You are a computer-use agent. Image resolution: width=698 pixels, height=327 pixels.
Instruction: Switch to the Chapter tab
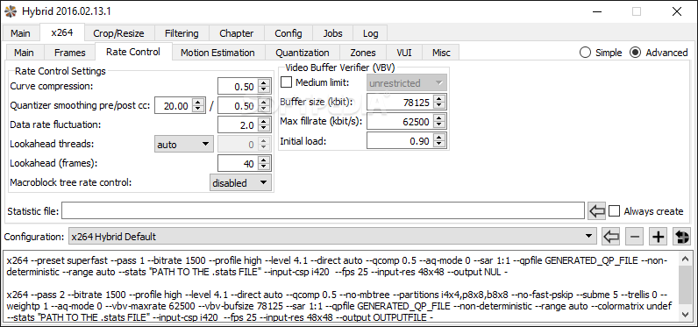(237, 33)
